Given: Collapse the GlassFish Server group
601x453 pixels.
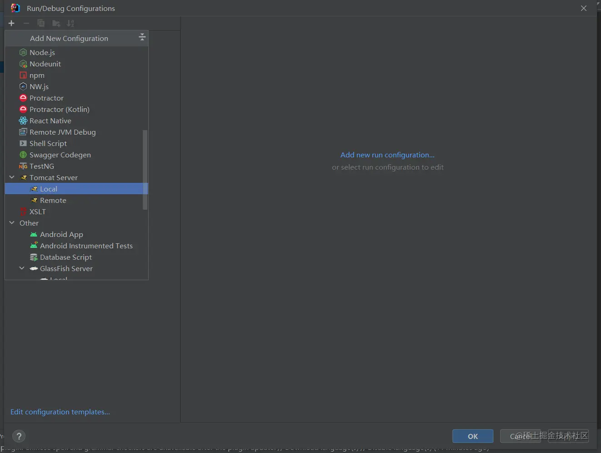Looking at the screenshot, I should pos(22,268).
